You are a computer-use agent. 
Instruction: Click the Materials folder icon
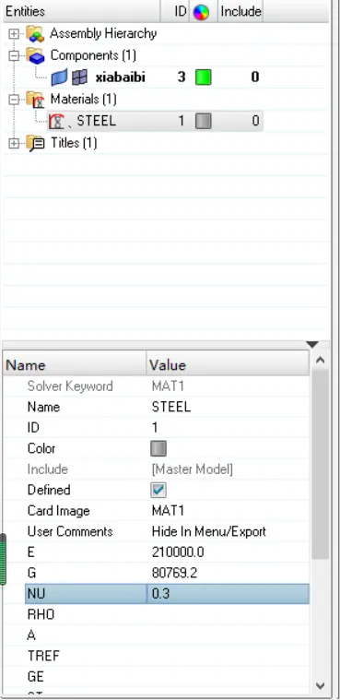35,99
